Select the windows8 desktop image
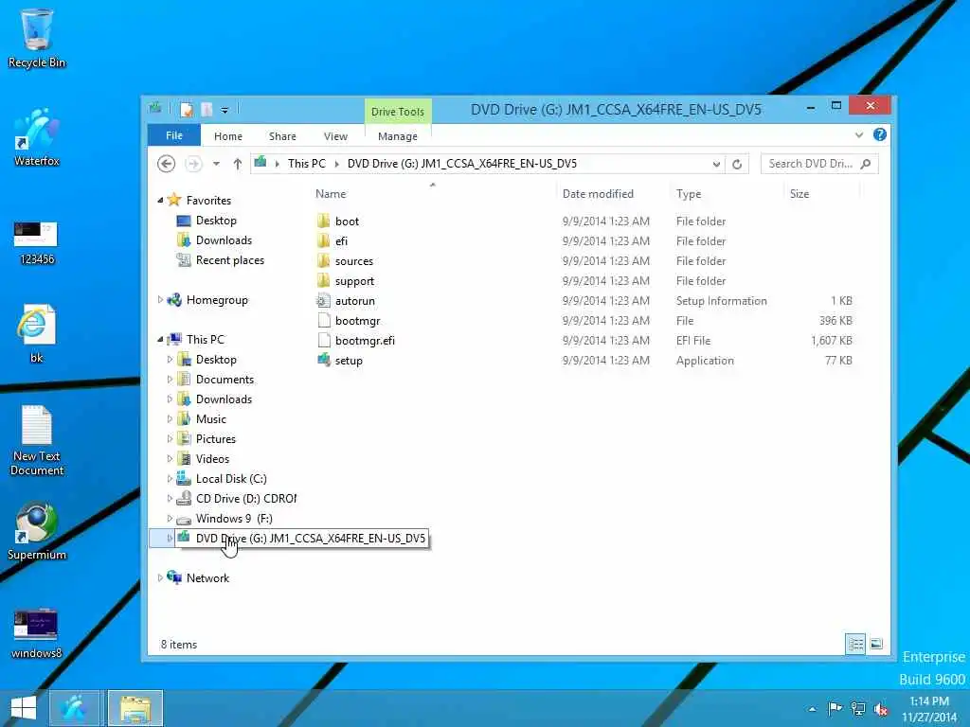 point(36,633)
